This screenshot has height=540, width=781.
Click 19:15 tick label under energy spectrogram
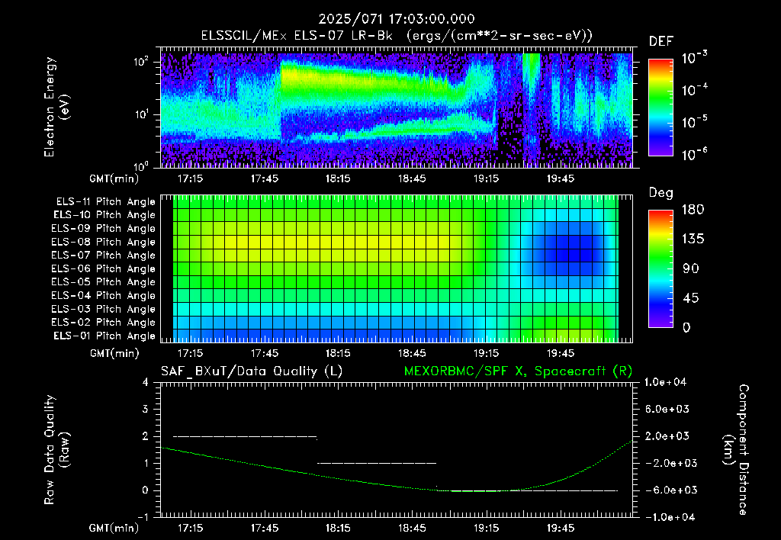click(486, 178)
